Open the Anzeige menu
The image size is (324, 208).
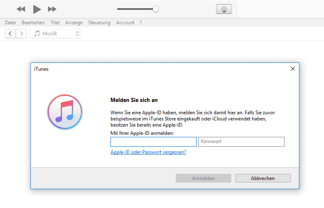pos(74,23)
